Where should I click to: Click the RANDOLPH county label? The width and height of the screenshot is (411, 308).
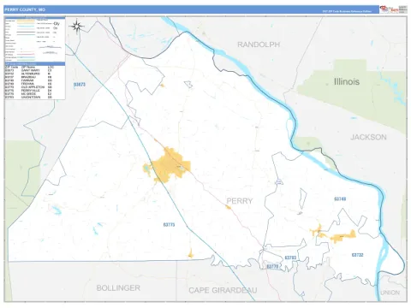[x=259, y=44]
